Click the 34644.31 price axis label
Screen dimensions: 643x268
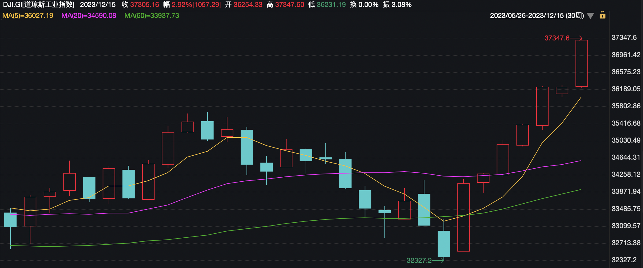tap(626, 157)
